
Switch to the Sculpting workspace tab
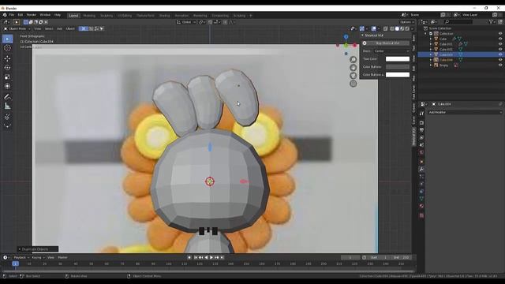pyautogui.click(x=107, y=16)
